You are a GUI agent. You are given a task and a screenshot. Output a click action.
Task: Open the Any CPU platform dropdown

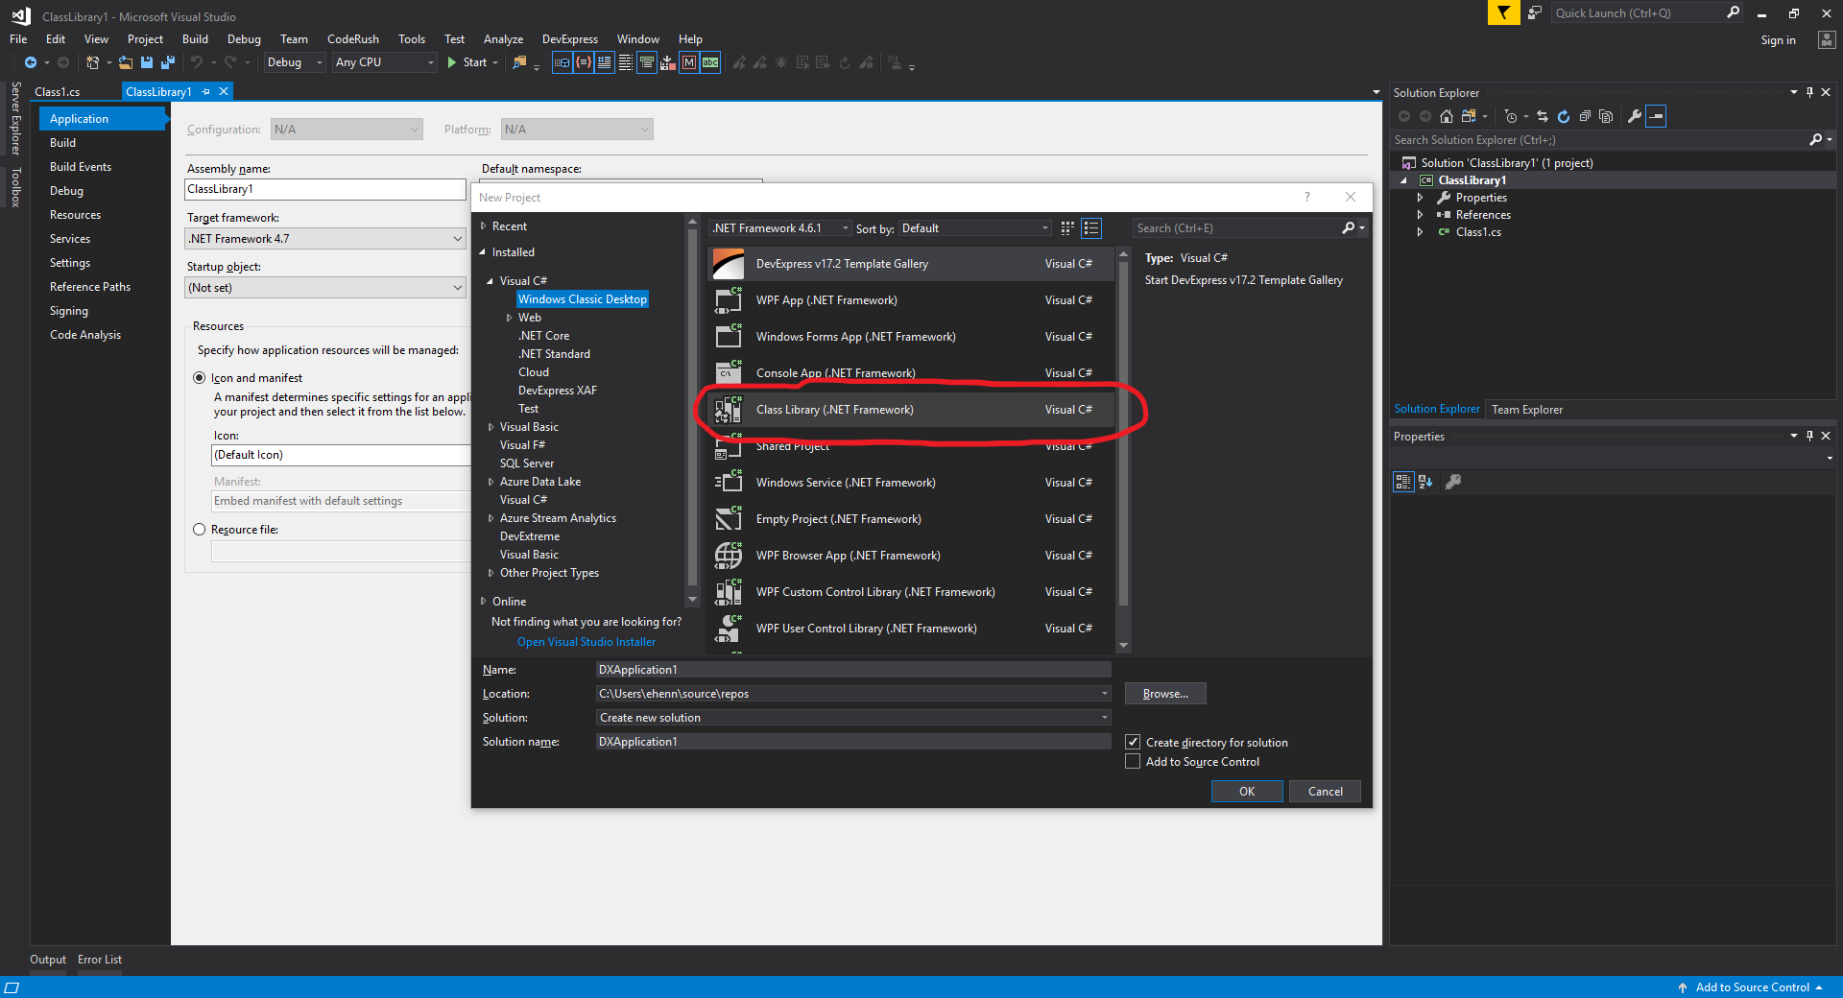tap(384, 62)
